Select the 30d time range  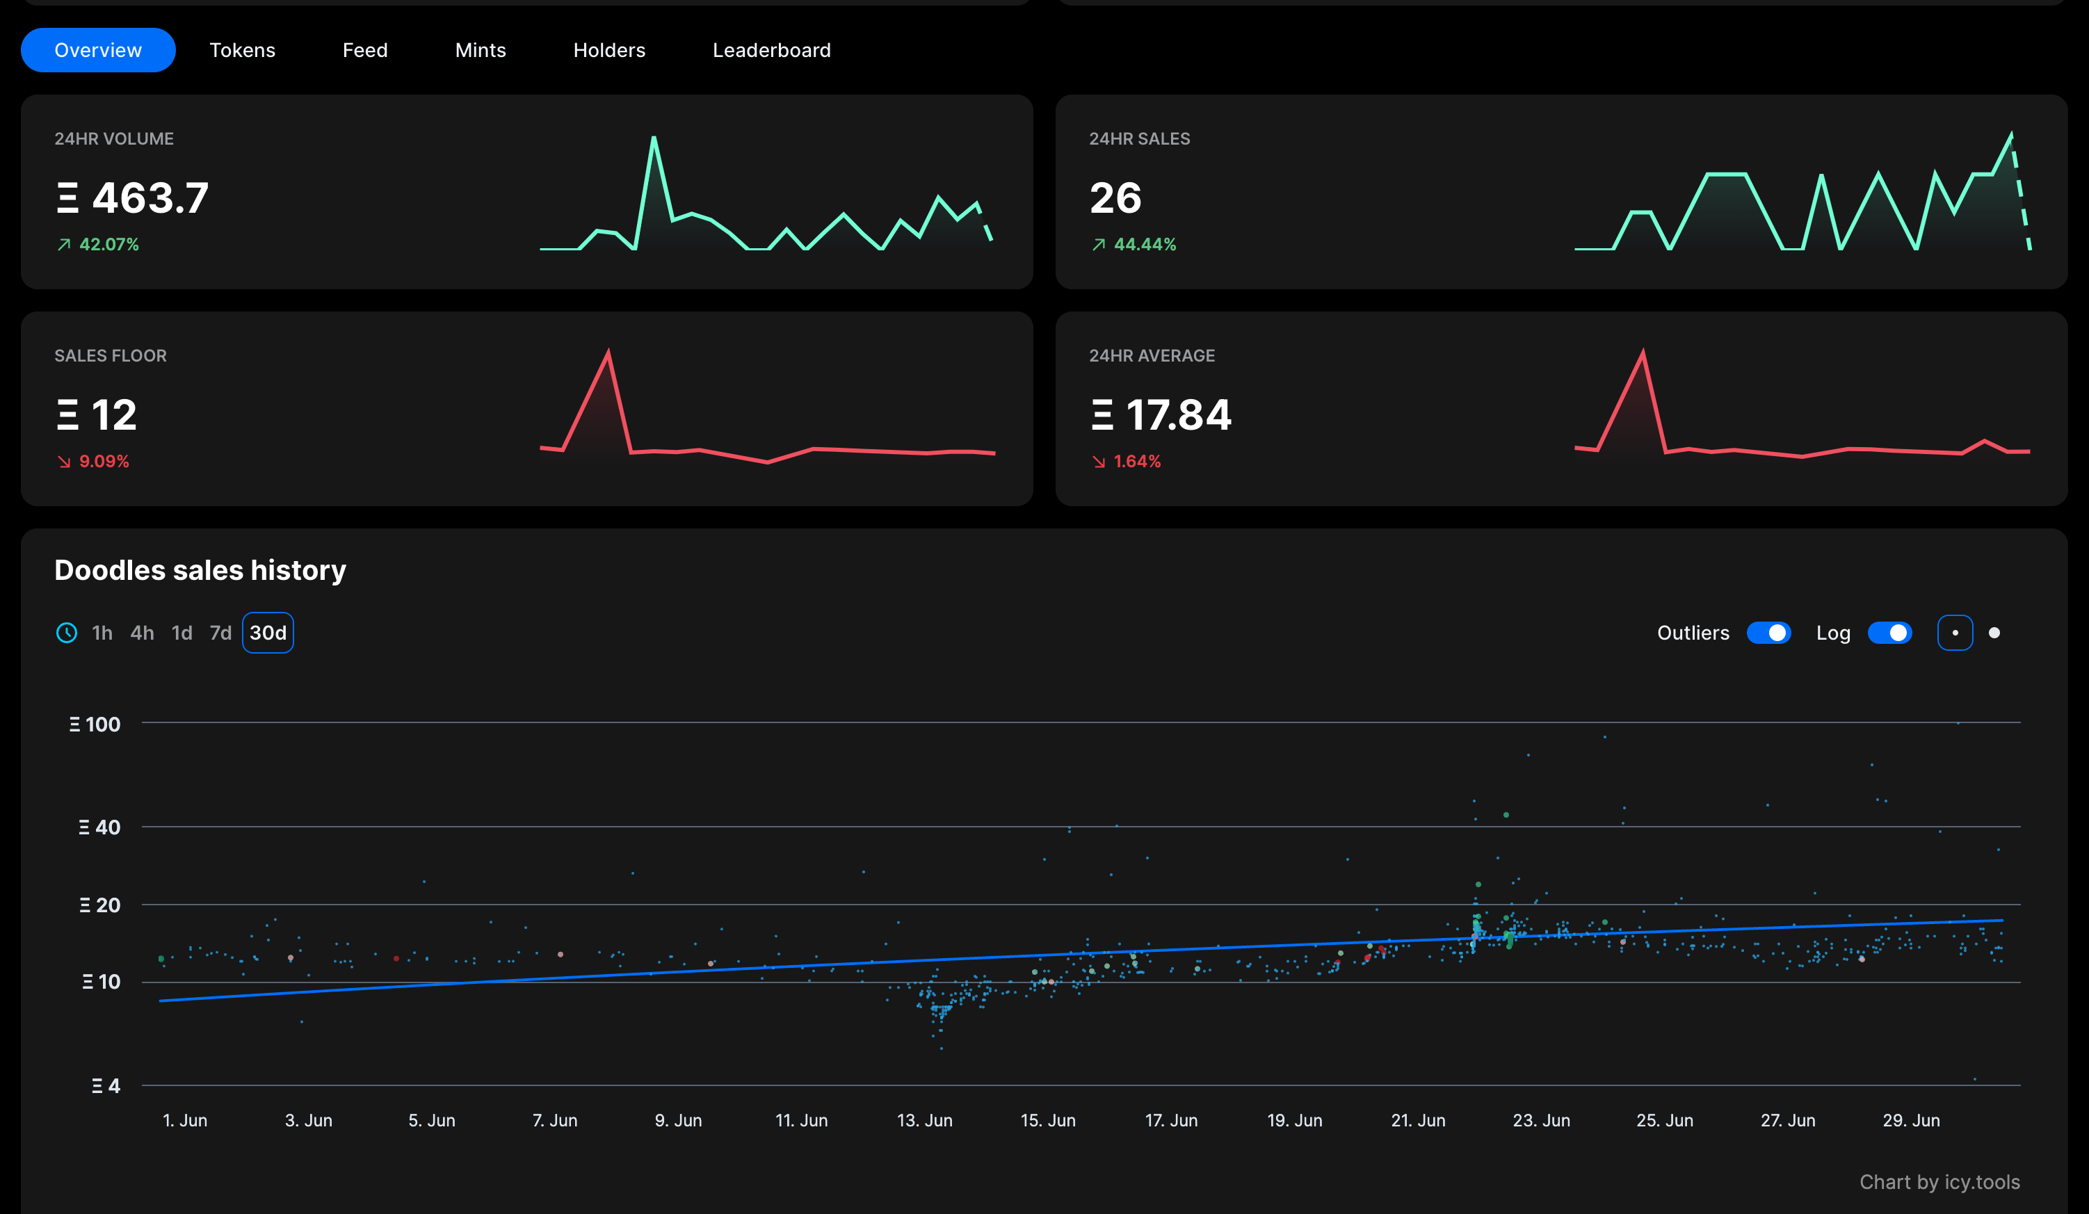pyautogui.click(x=268, y=632)
